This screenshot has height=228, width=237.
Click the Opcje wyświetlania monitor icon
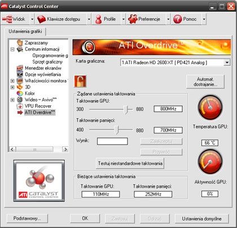[20, 74]
